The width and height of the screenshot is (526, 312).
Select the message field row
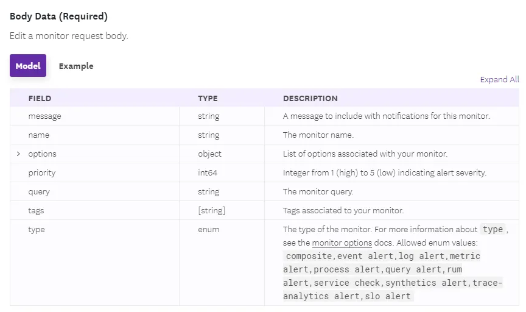point(44,116)
